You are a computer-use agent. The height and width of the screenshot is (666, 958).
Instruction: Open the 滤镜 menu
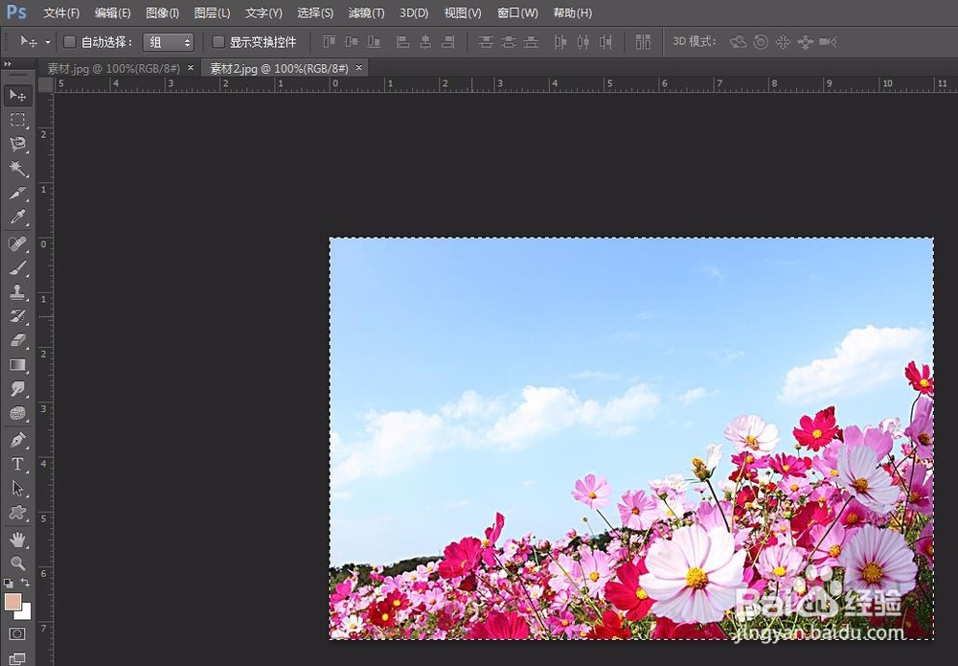[365, 12]
